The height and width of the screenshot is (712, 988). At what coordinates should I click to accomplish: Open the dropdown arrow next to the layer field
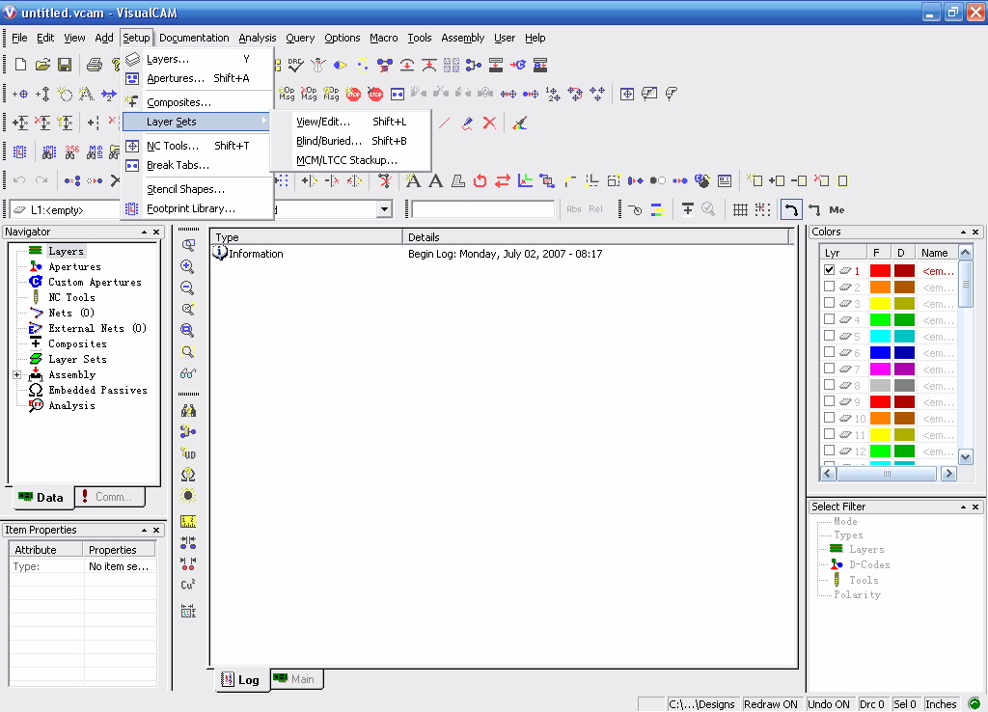pos(384,209)
